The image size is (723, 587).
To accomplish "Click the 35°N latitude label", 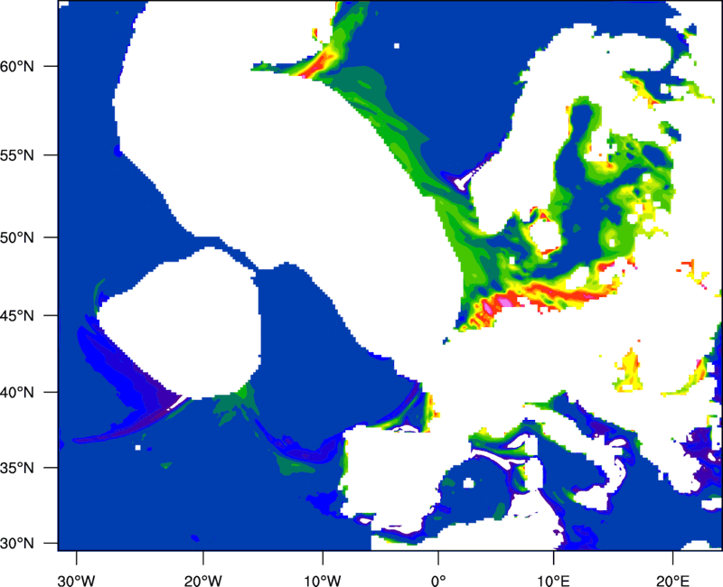I will (17, 468).
